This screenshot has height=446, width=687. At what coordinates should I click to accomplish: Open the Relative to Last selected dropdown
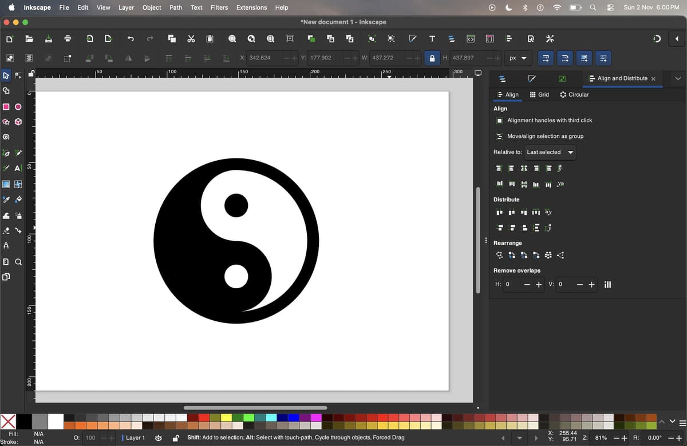click(x=550, y=152)
